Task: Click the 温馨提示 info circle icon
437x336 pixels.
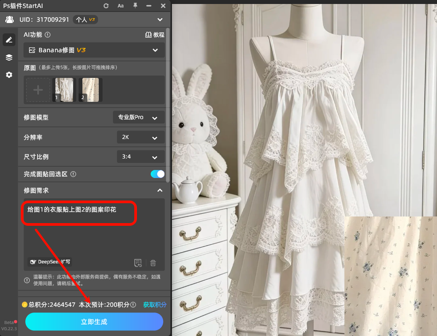Action: [27, 280]
